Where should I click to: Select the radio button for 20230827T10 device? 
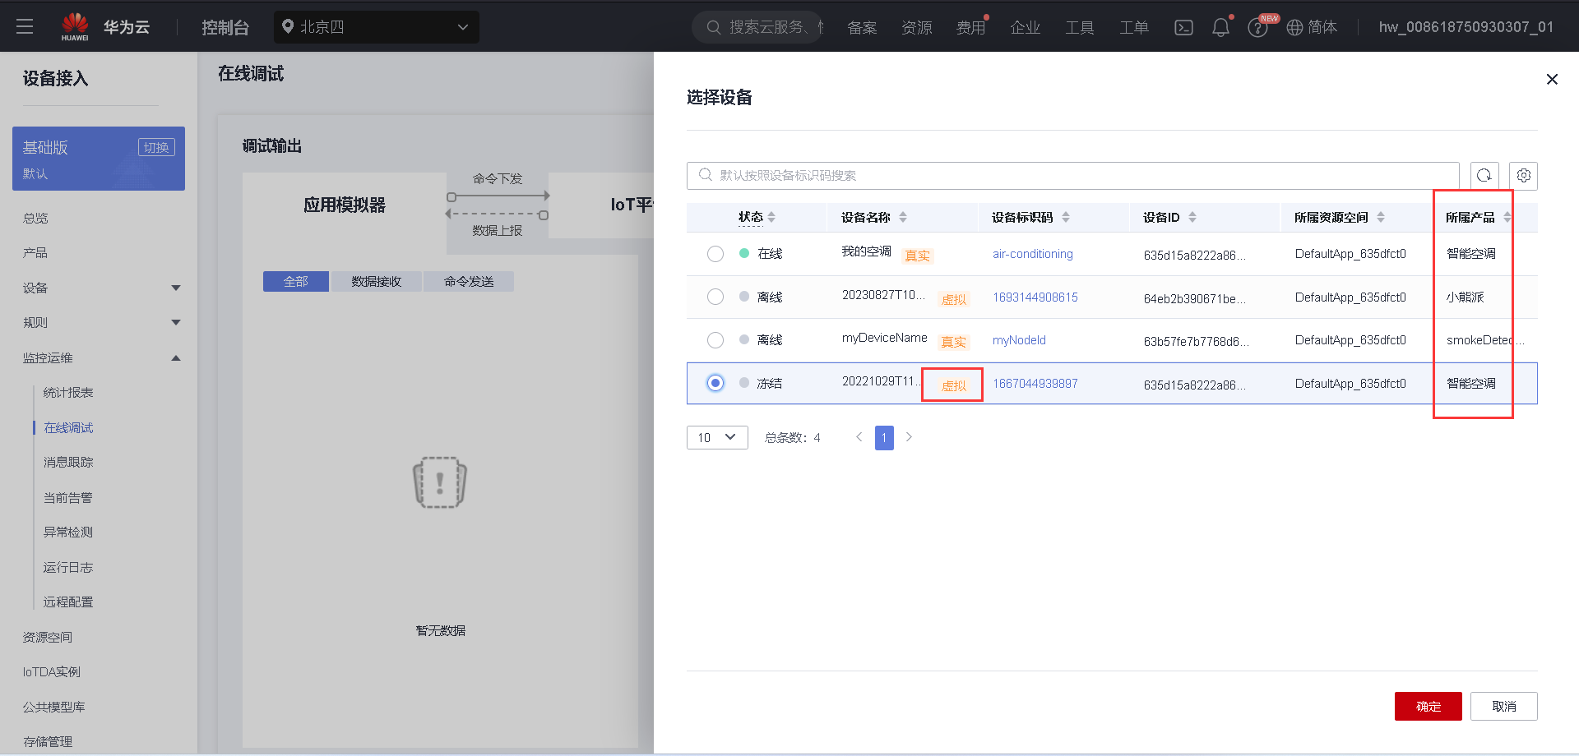pyautogui.click(x=715, y=297)
